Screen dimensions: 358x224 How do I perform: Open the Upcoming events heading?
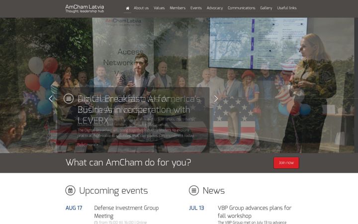click(x=113, y=191)
